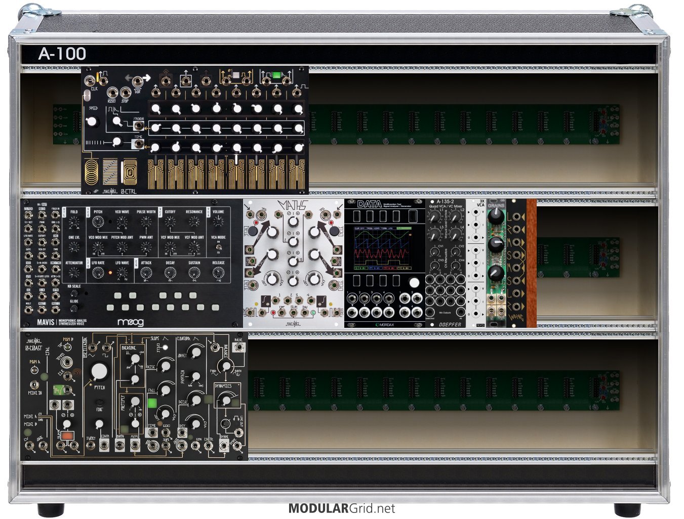Turn the top knob on GRAINS module
Viewport: 684px width, 519px height.
496,217
